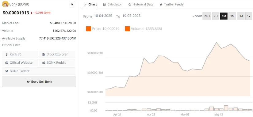Click the Bonk coin logo
Screen dimensions: 253x117
5,4
